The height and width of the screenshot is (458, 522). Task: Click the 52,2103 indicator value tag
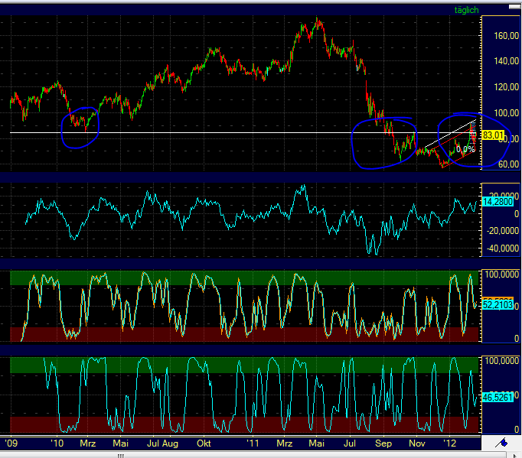(x=498, y=304)
